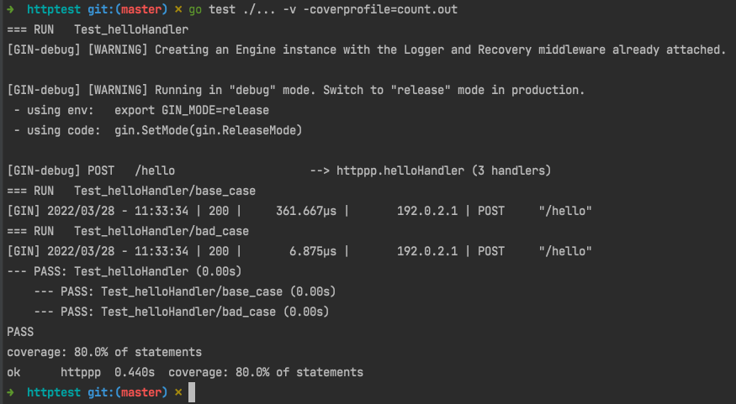
Task: Click the gin.SetMode(gin.ReleaseMode) code text
Action: [x=208, y=130]
